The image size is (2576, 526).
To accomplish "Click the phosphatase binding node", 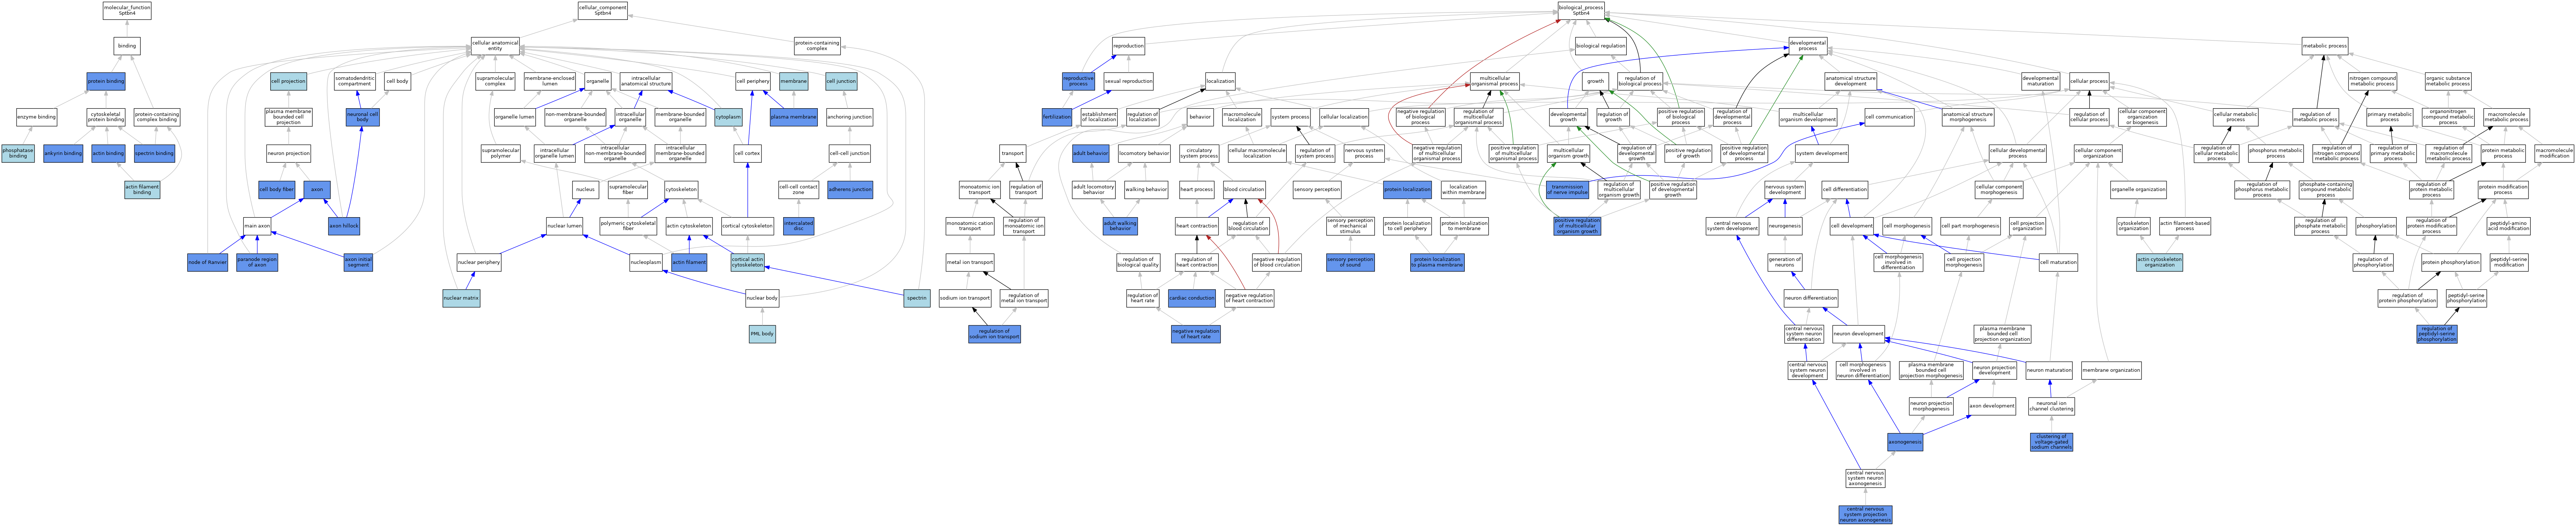I will [x=18, y=153].
